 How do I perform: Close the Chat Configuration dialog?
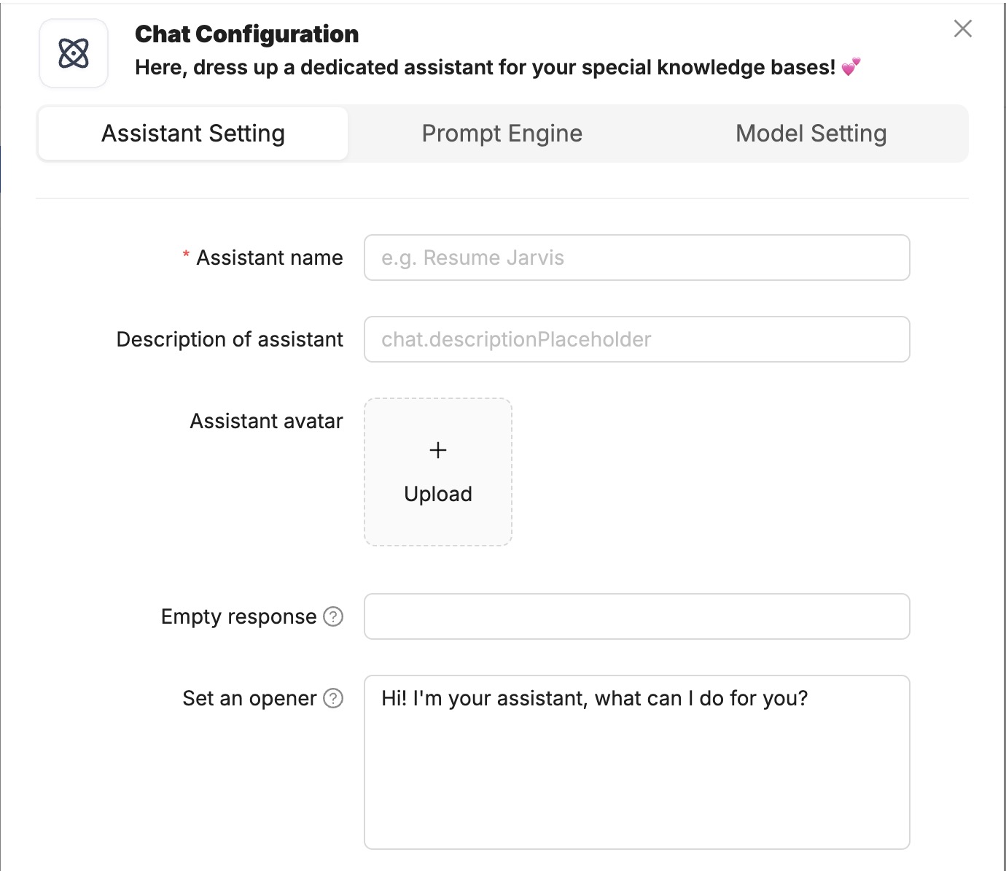[x=962, y=28]
